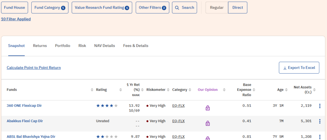The image size is (327, 140).
Task: Sort by 1 Yr Ret column arrows
Action: (x=142, y=90)
